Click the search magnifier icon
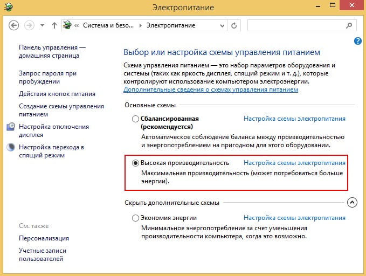366x276 pixels. [x=349, y=25]
